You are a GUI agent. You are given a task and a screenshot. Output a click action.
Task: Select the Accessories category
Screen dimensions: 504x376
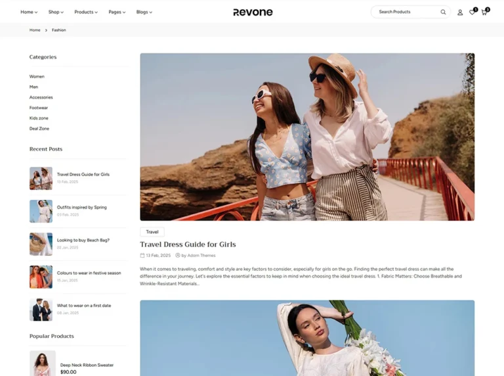click(x=41, y=97)
